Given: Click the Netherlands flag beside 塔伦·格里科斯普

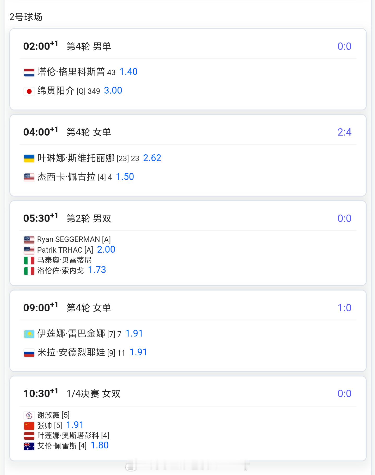Looking at the screenshot, I should (x=29, y=72).
